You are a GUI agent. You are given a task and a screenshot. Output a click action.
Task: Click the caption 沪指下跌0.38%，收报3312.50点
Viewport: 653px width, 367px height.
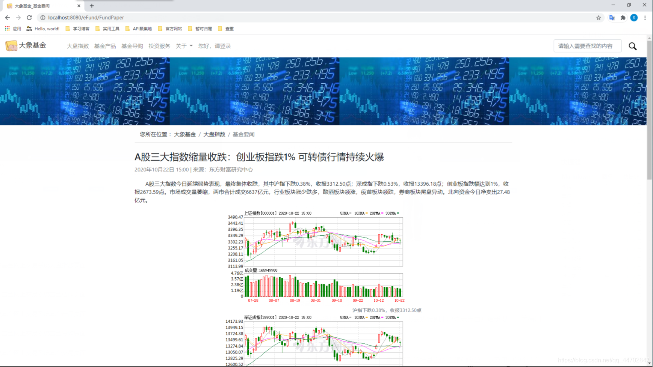click(387, 310)
